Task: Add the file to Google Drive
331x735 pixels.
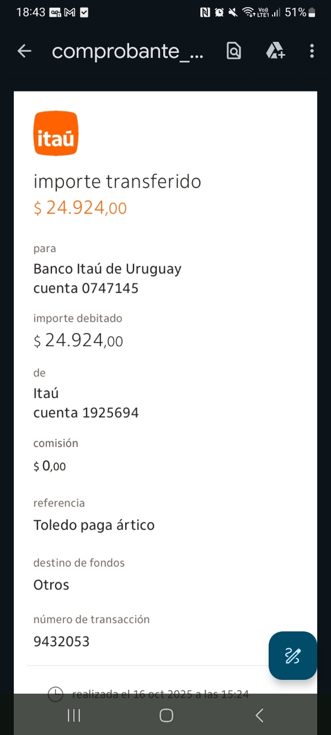Action: (x=275, y=51)
